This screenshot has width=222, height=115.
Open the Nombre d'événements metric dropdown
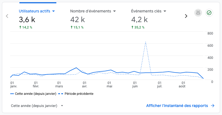[115, 11]
